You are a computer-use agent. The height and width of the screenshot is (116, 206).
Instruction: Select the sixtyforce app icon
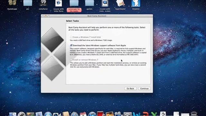point(43,3)
